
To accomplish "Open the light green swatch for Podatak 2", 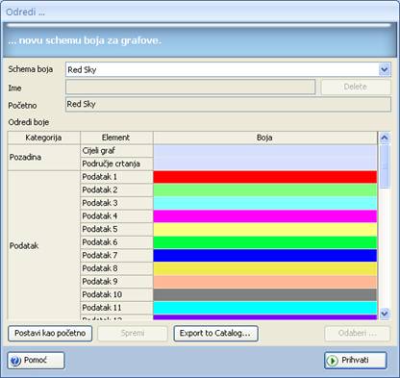I will click(265, 190).
